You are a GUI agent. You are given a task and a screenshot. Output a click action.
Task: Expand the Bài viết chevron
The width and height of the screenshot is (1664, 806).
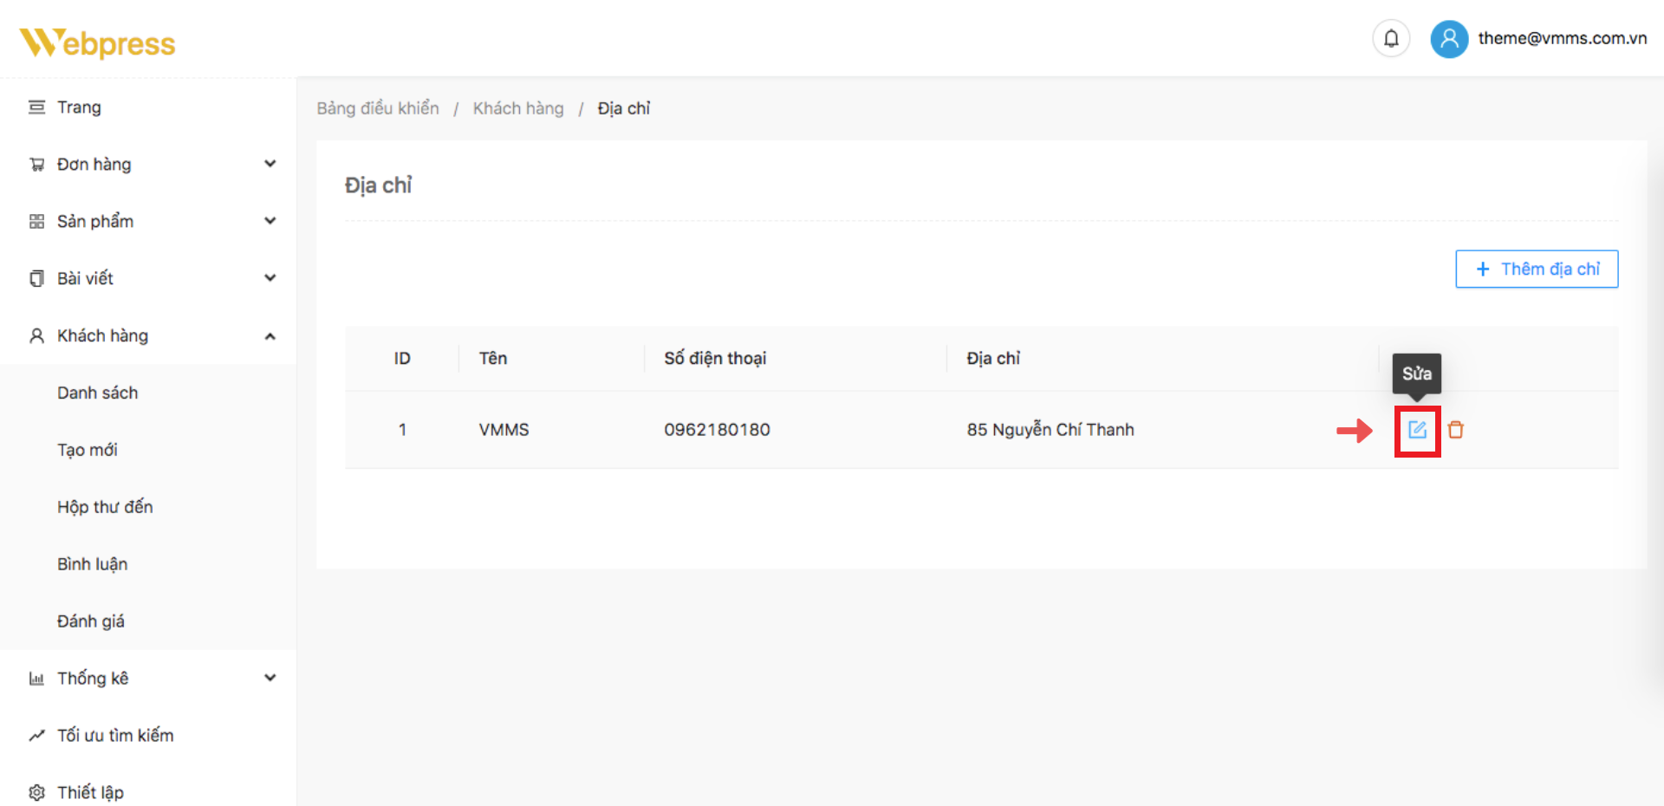point(270,278)
